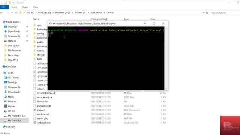The height and width of the screenshot is (135, 240).
Task: Go to This PC in breadcrumb
Action: 30,13
